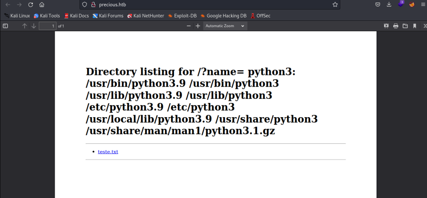Go to the browser home page

click(42, 5)
